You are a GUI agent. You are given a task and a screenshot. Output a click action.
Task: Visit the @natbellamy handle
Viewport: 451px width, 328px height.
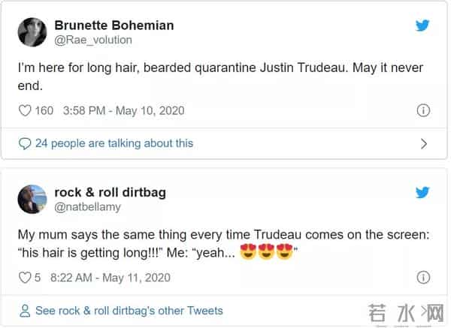pyautogui.click(x=88, y=206)
